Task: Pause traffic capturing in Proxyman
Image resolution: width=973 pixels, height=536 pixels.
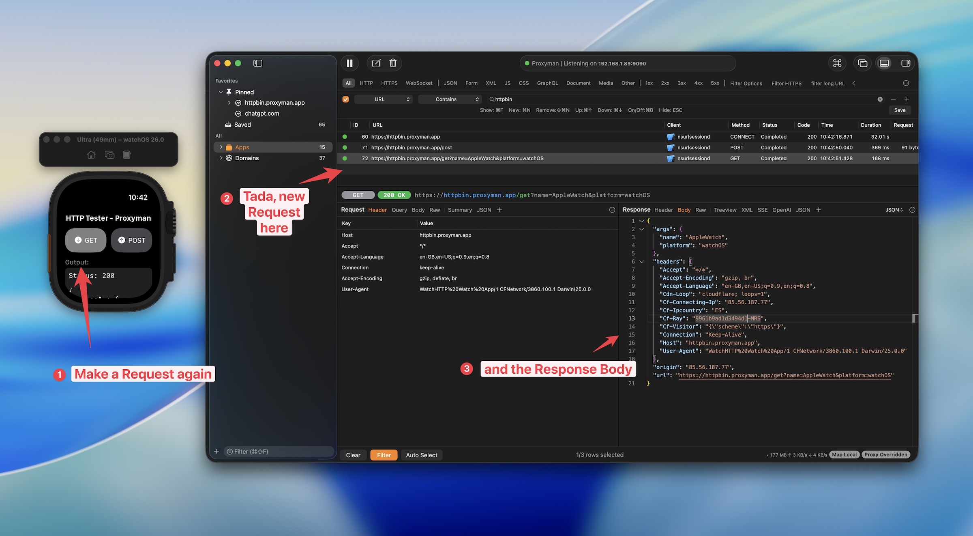Action: [x=349, y=63]
